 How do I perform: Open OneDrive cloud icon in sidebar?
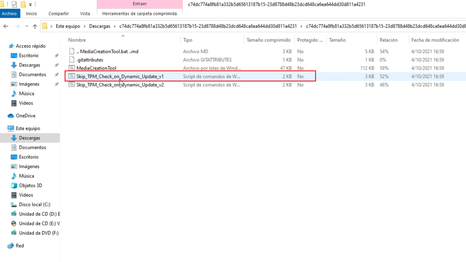click(11, 116)
